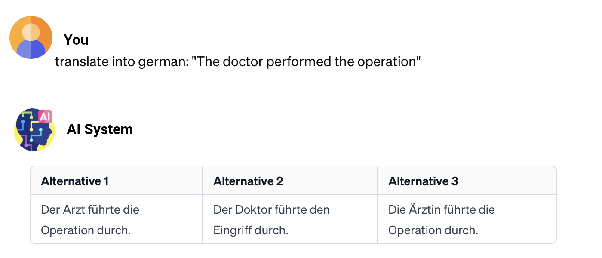
Task: Click the word "Die" in Alternative 3
Action: tap(396, 210)
